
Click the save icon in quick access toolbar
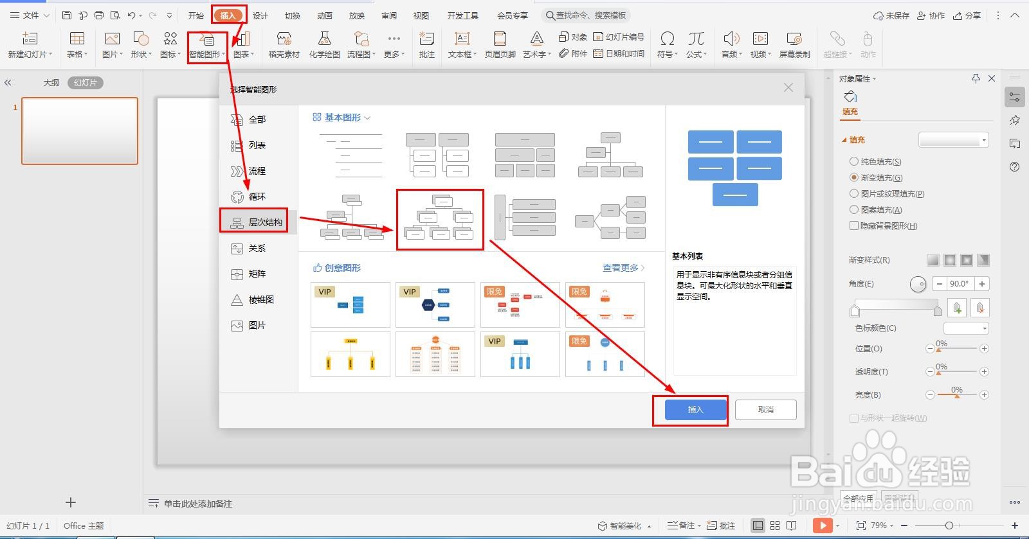tap(67, 15)
